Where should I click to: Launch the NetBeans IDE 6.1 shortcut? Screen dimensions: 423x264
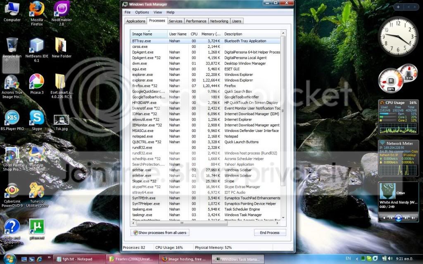click(x=37, y=50)
